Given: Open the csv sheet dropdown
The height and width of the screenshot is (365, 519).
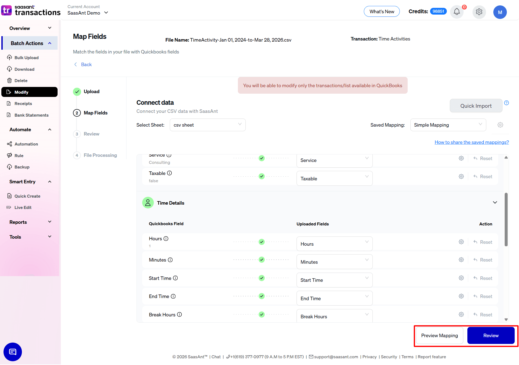Looking at the screenshot, I should (207, 125).
